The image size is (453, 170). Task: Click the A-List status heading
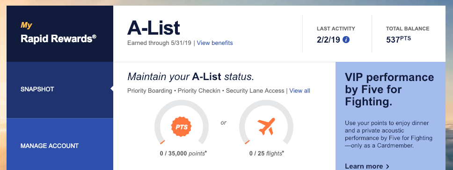(153, 28)
